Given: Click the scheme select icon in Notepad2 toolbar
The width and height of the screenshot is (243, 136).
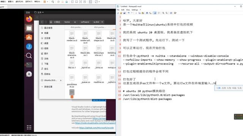Looking at the screenshot, I should tap(171, 13).
